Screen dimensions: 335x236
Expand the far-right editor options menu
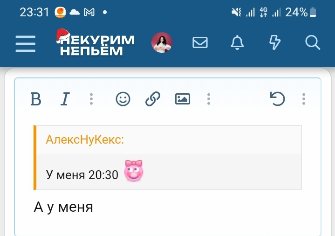tap(304, 99)
